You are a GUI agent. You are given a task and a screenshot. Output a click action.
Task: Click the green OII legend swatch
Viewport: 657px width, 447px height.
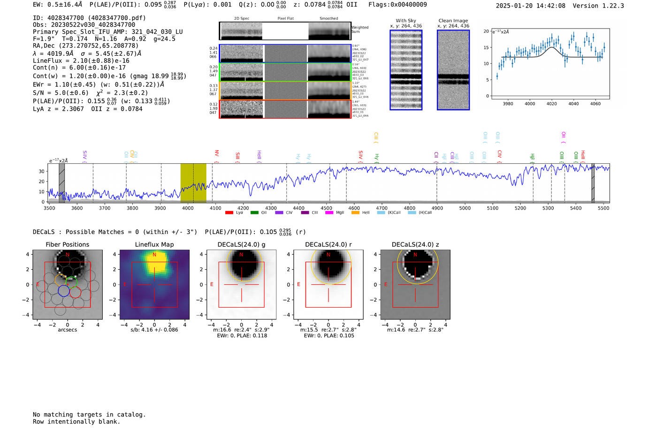254,212
